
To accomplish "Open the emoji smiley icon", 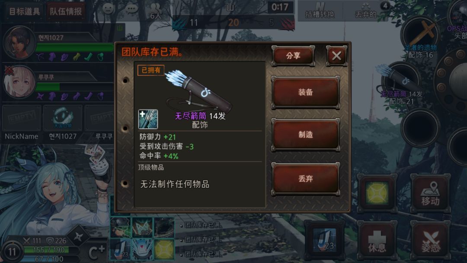I will 109,8.
